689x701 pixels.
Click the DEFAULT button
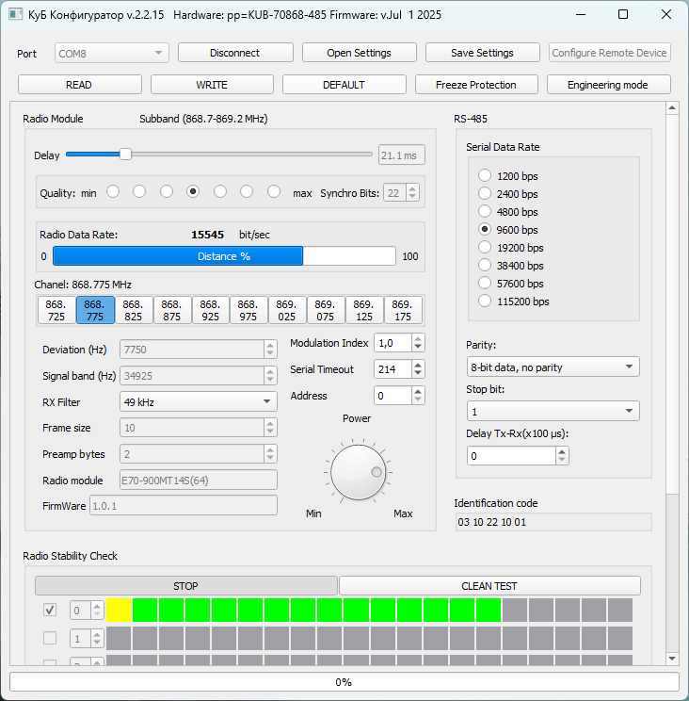coord(344,85)
